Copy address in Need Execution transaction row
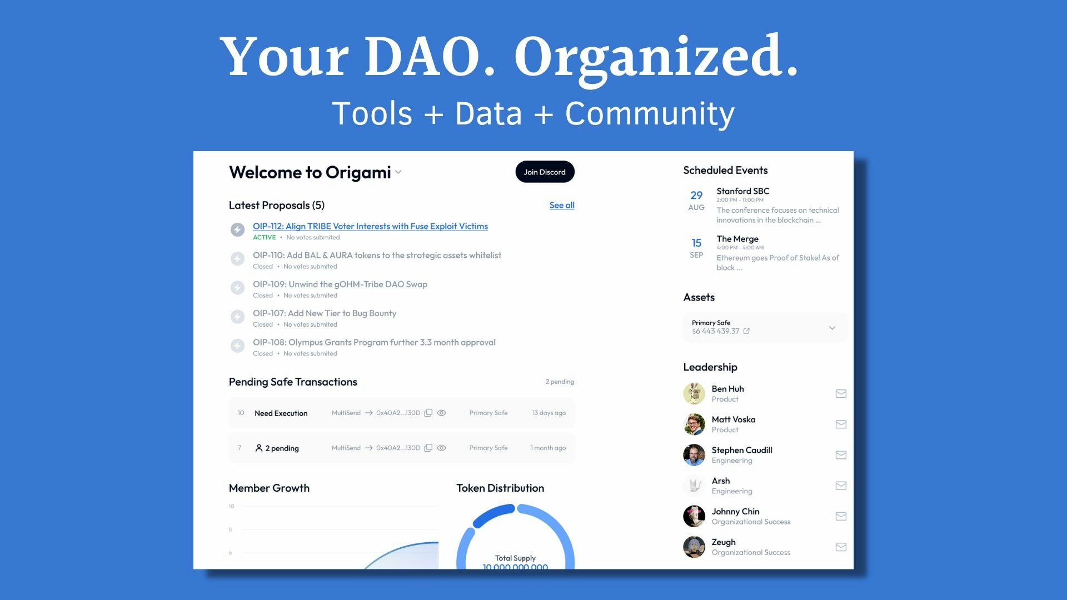This screenshot has height=600, width=1067. [x=428, y=413]
